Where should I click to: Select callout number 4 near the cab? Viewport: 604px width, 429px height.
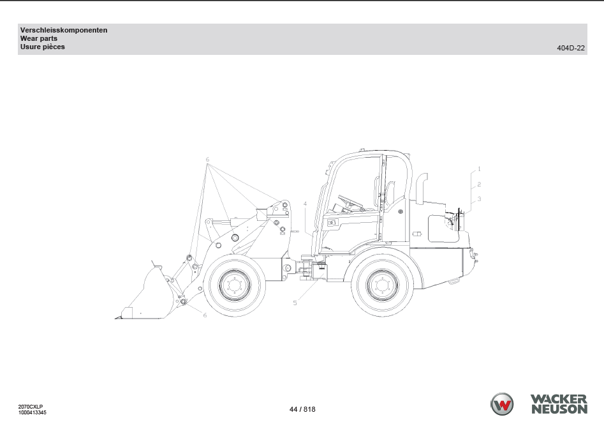coord(306,204)
